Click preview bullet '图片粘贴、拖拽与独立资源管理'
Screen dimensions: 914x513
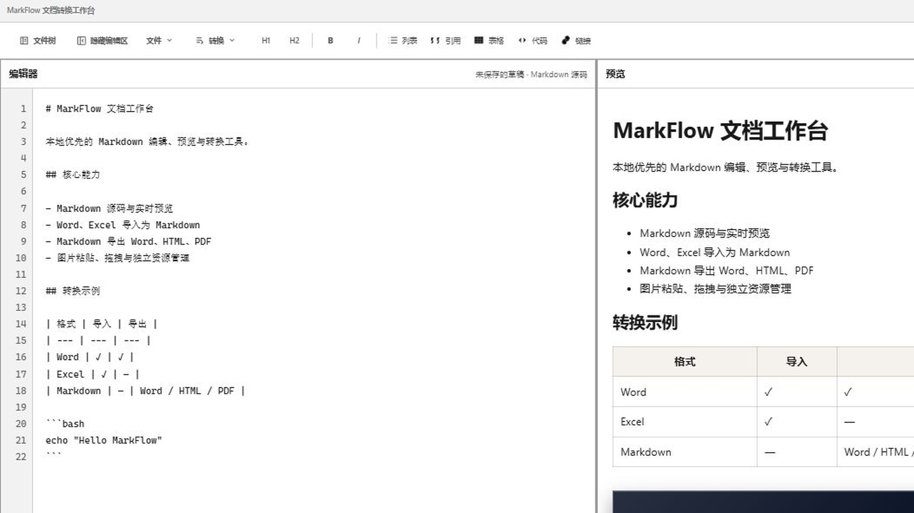715,289
